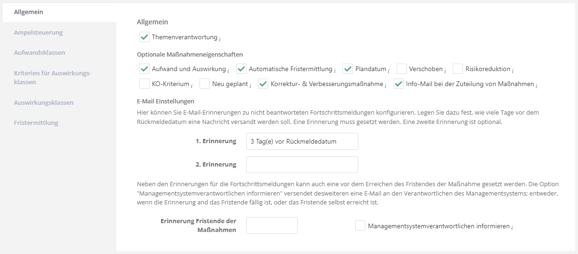578x254 pixels.
Task: Tick Managementsystemverantwortlichen informieren checkbox
Action: coord(360,226)
